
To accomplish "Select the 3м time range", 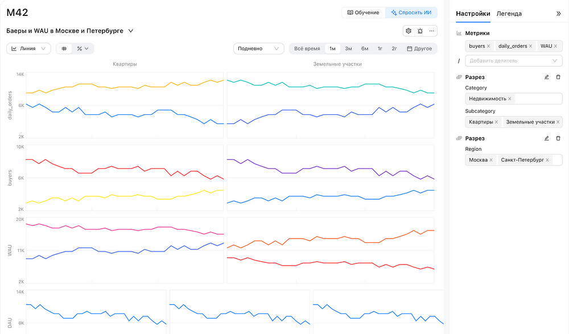I will (x=348, y=49).
